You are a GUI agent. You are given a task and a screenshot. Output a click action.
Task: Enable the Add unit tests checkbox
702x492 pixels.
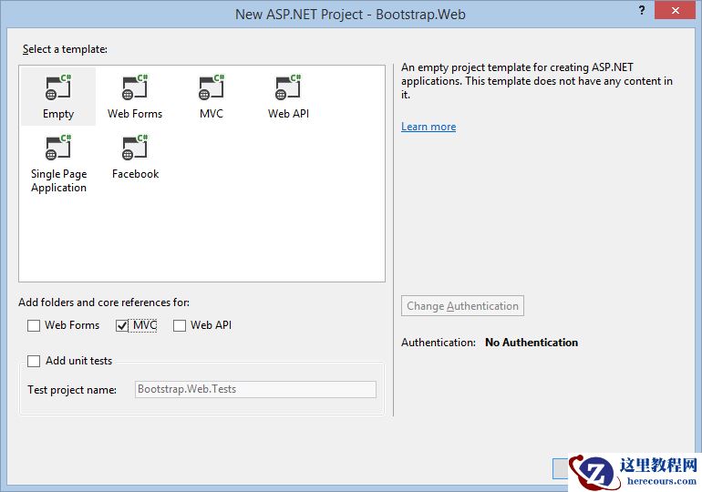pos(34,361)
